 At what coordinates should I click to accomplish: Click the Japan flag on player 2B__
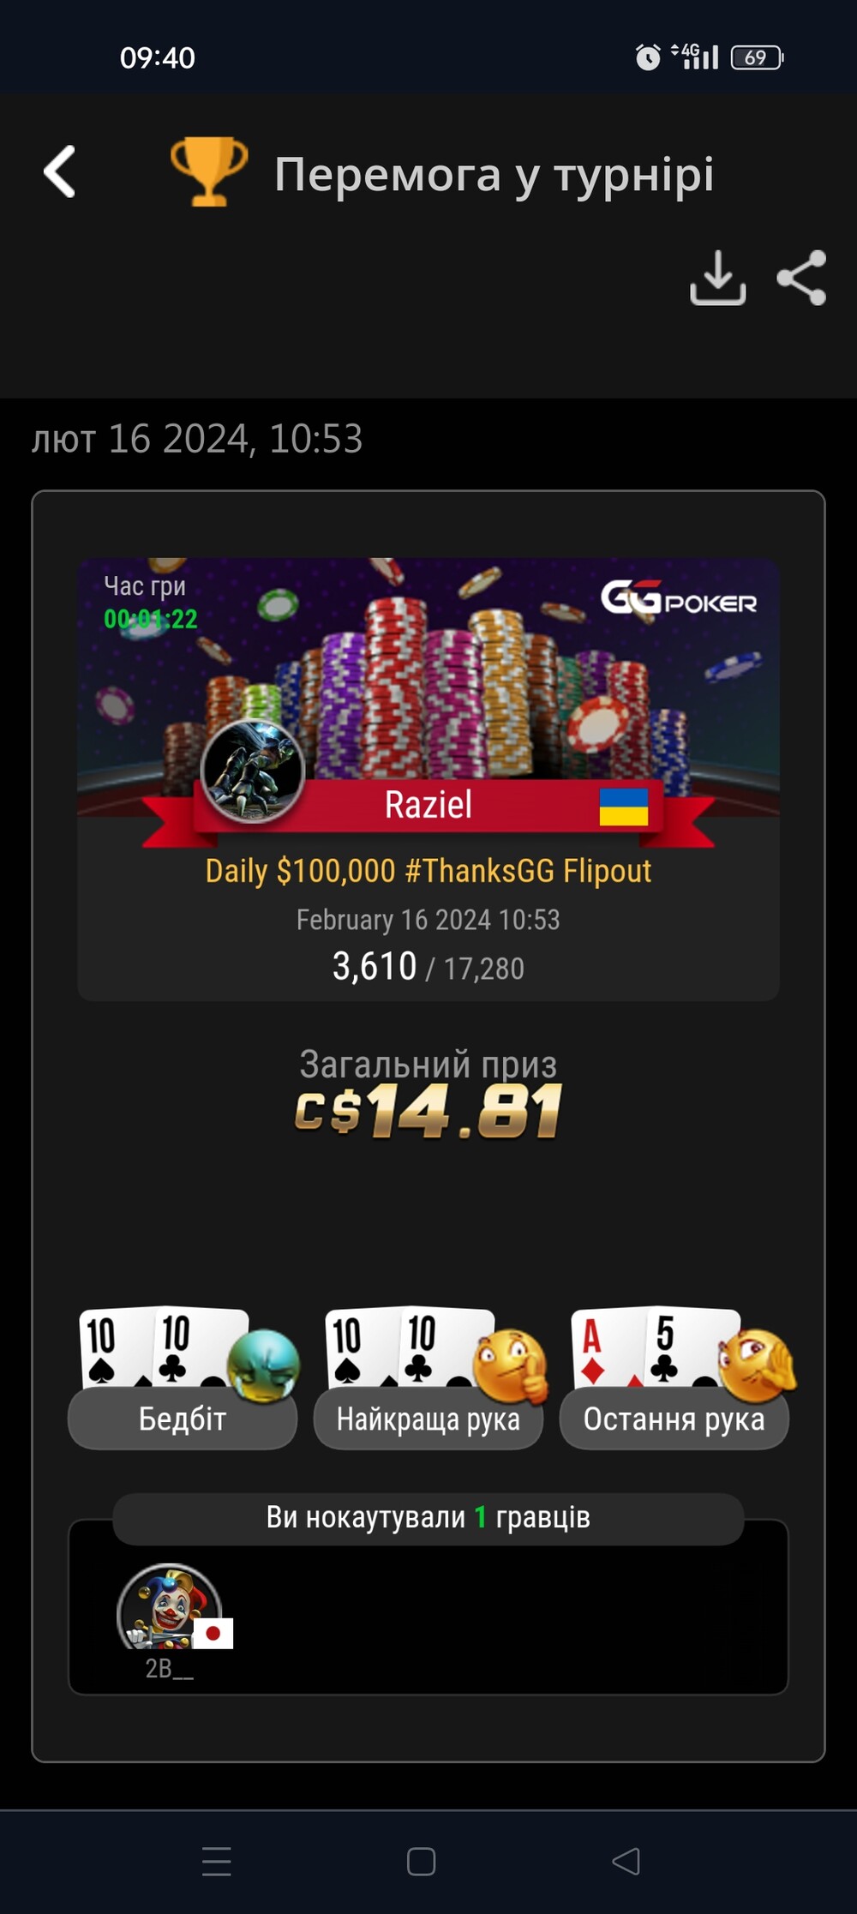pos(213,1634)
